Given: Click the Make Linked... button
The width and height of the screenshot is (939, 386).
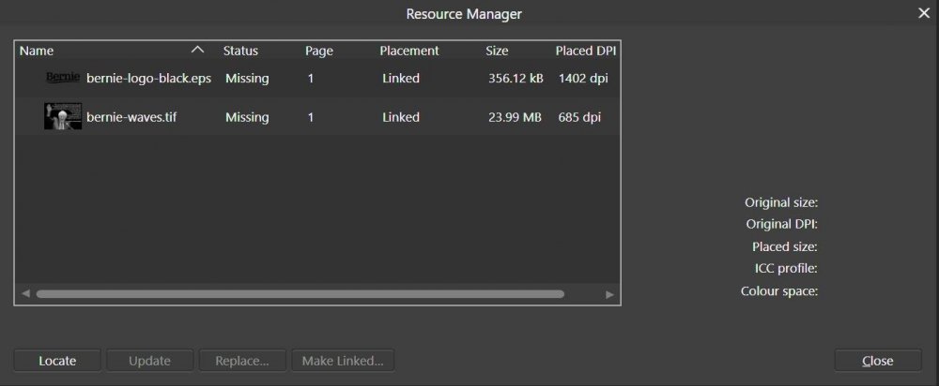Looking at the screenshot, I should (x=343, y=361).
